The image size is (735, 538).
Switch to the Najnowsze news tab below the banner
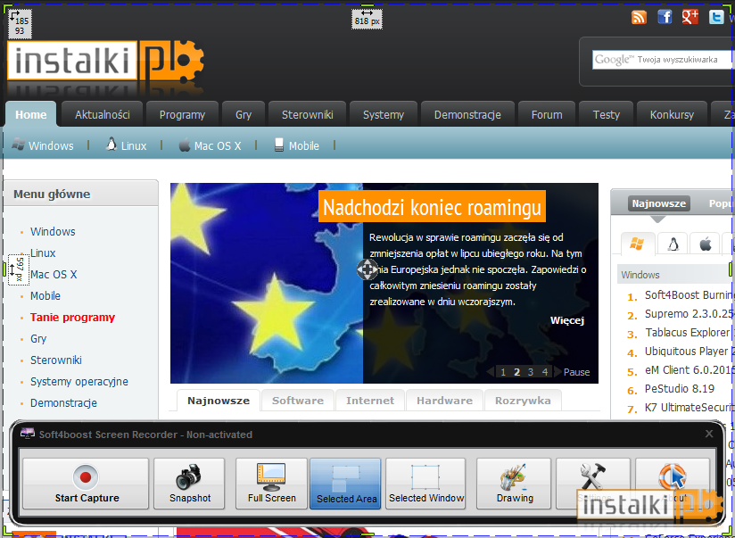coord(219,401)
